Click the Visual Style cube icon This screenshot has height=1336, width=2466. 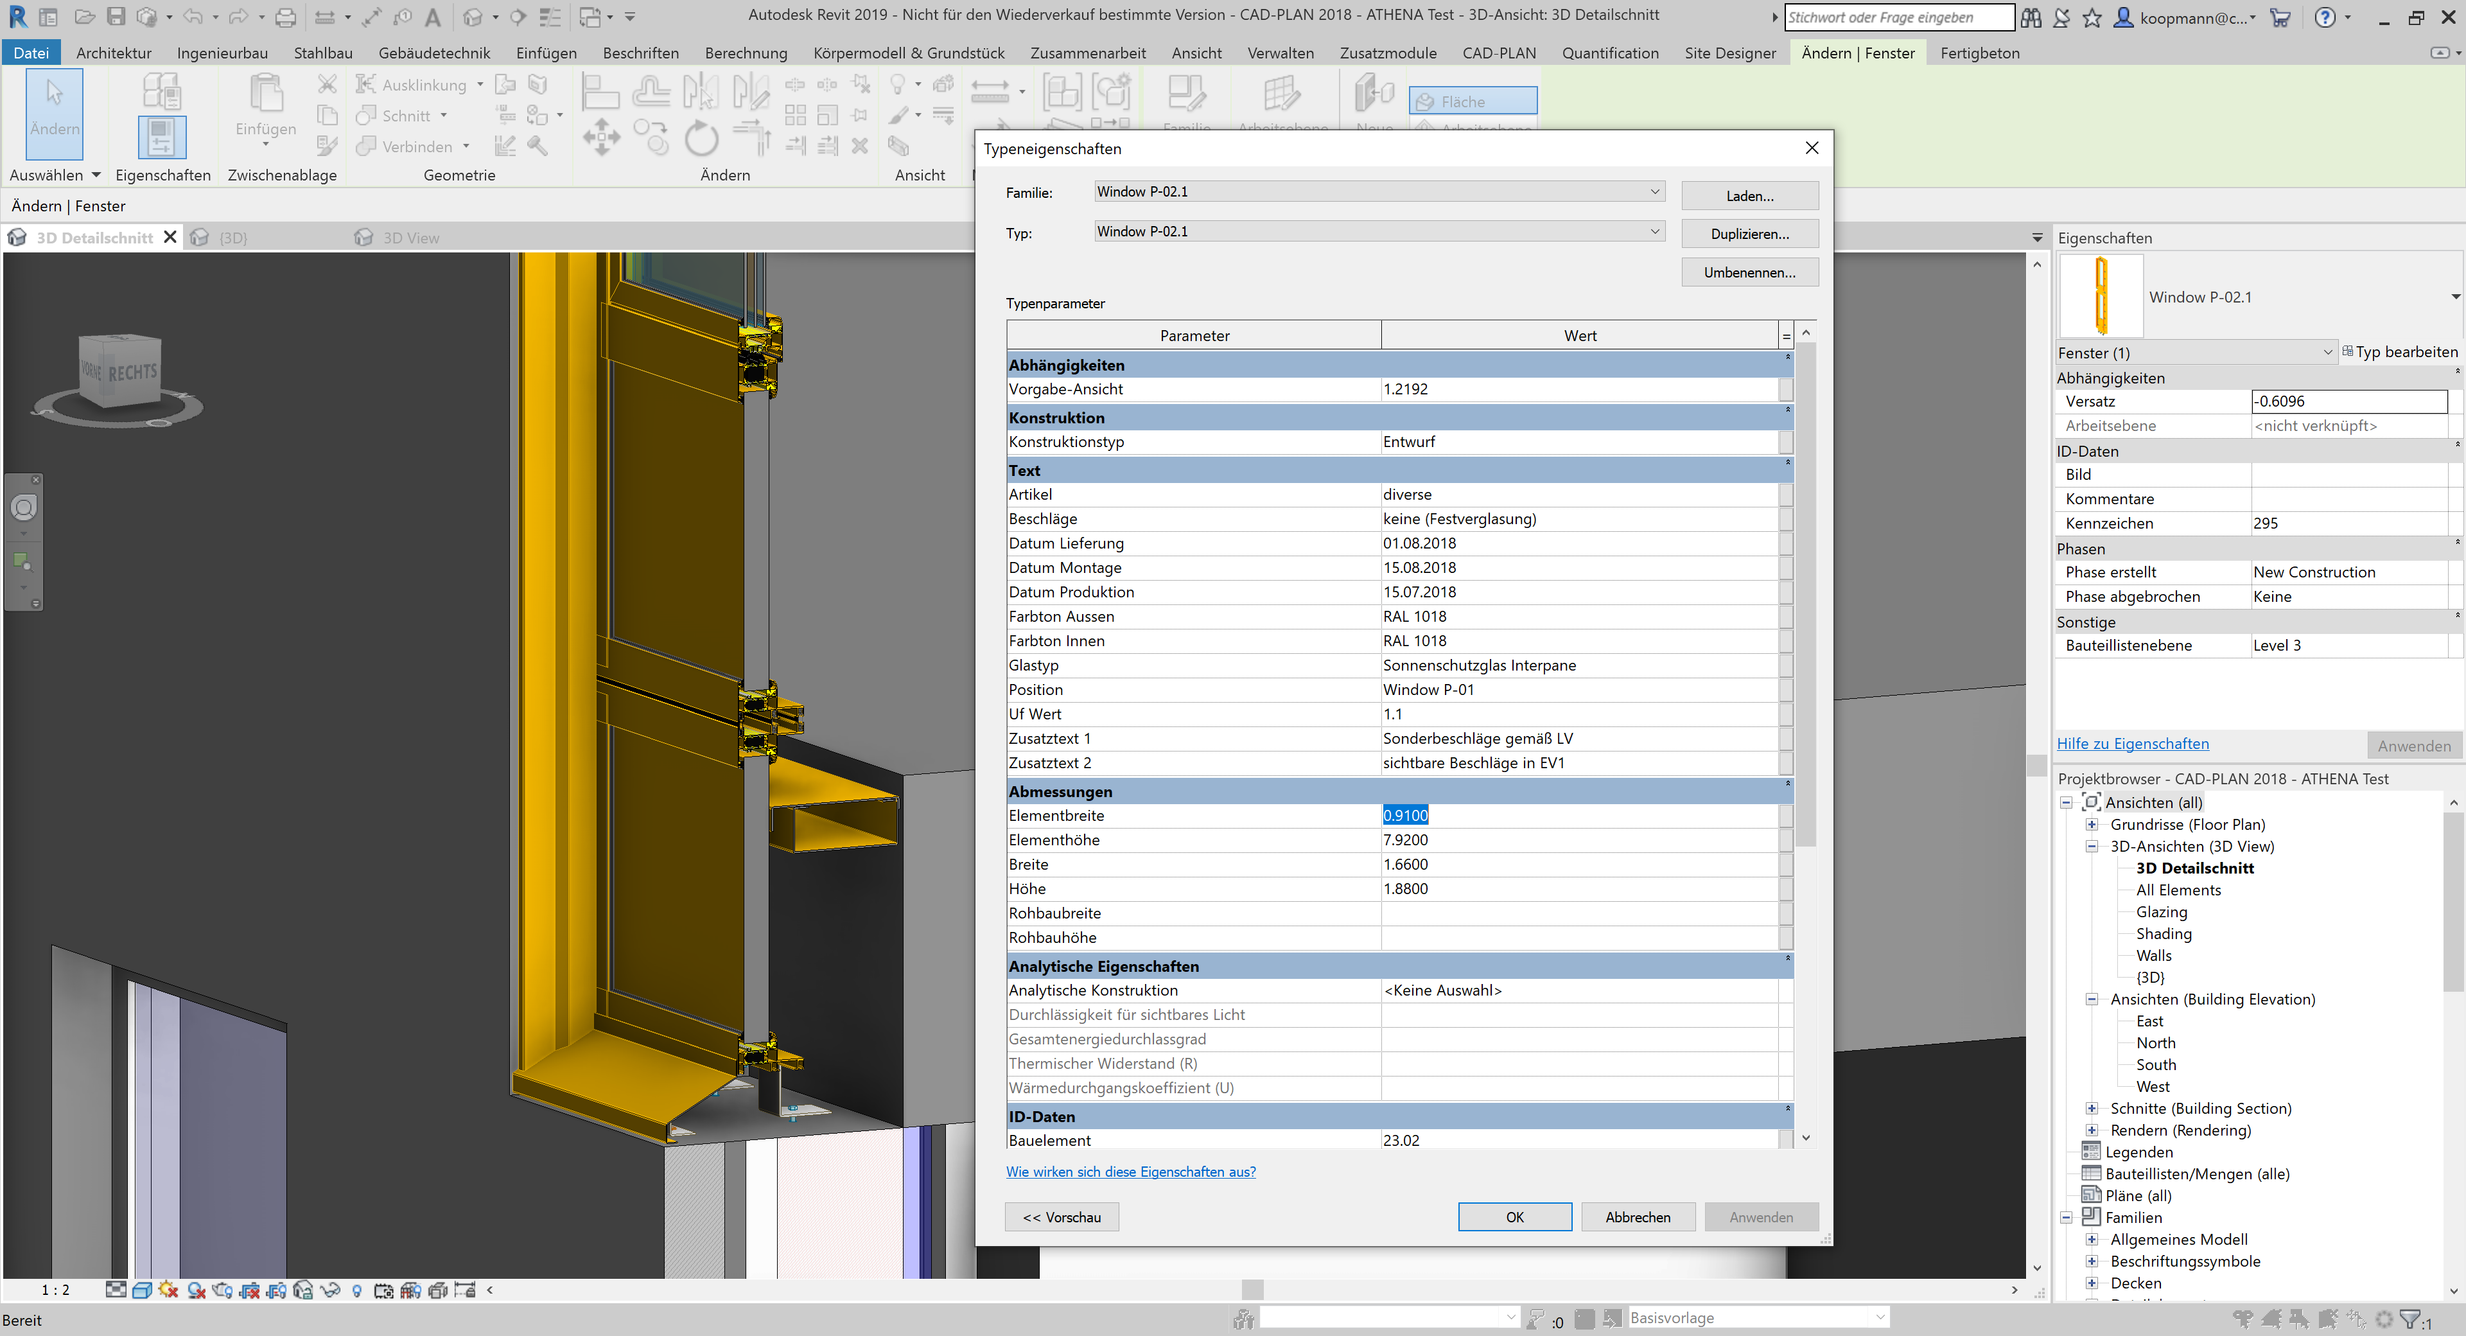pos(142,1290)
